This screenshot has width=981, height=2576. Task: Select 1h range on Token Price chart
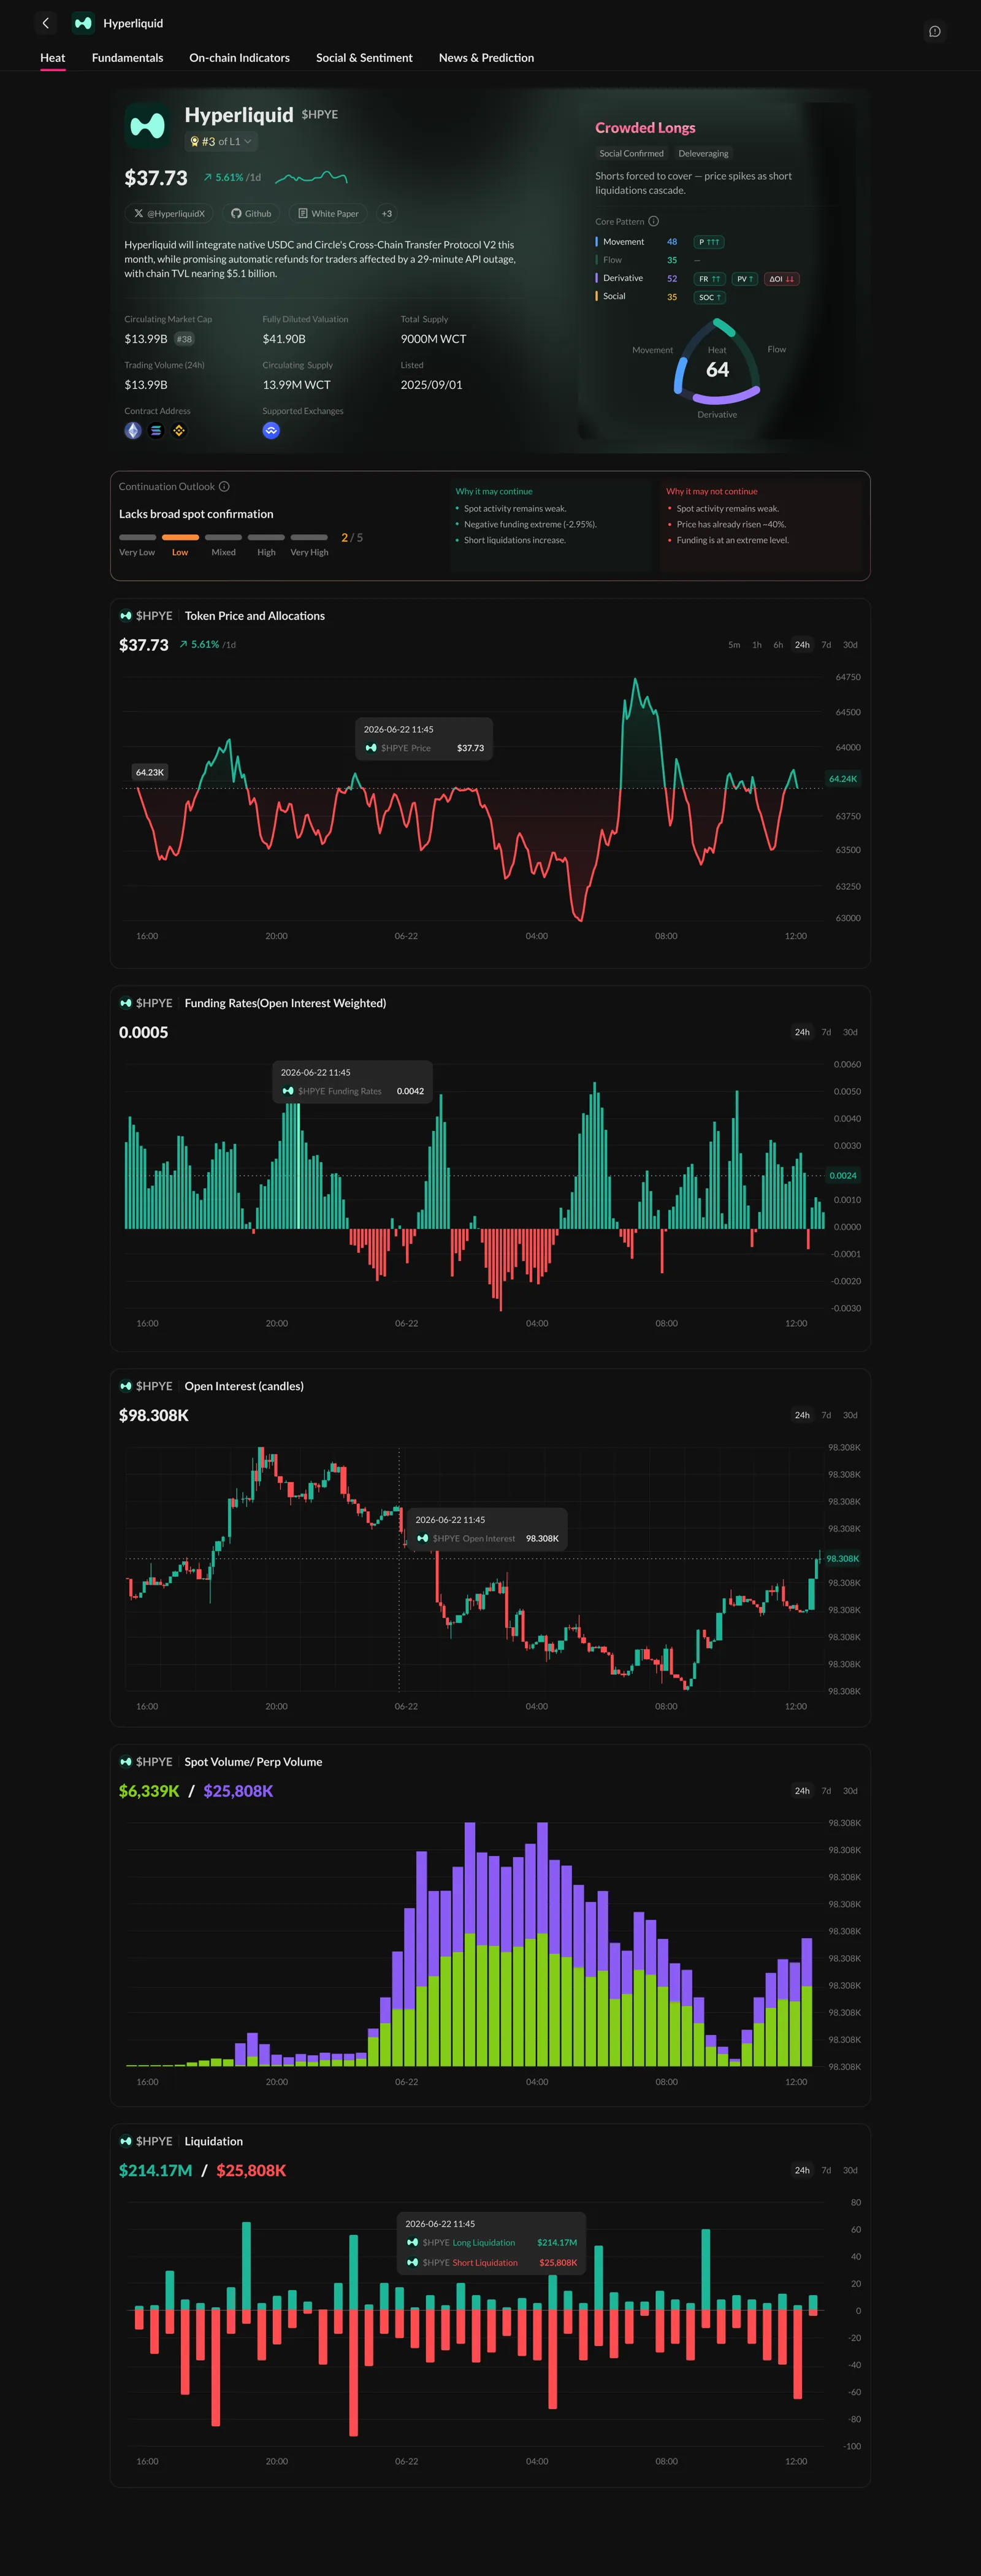tap(757, 645)
